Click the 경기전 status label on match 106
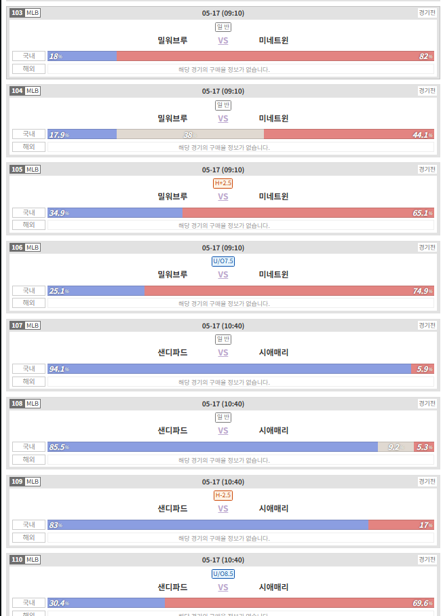The height and width of the screenshot is (616, 443). pos(427,248)
